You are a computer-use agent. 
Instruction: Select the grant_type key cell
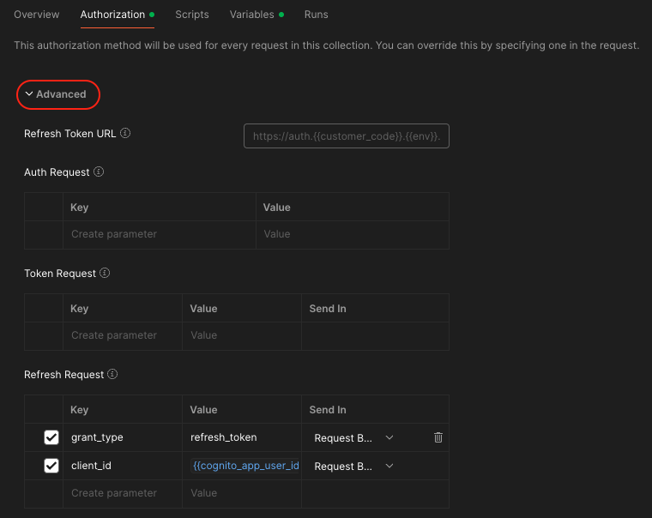point(122,437)
